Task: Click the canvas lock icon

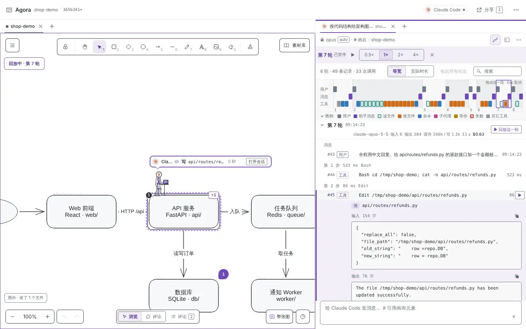Action: pos(65,47)
